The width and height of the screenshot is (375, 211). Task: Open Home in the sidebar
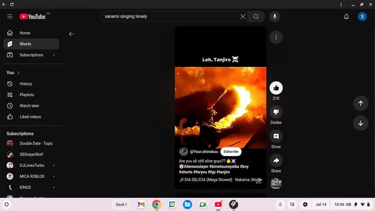31,33
